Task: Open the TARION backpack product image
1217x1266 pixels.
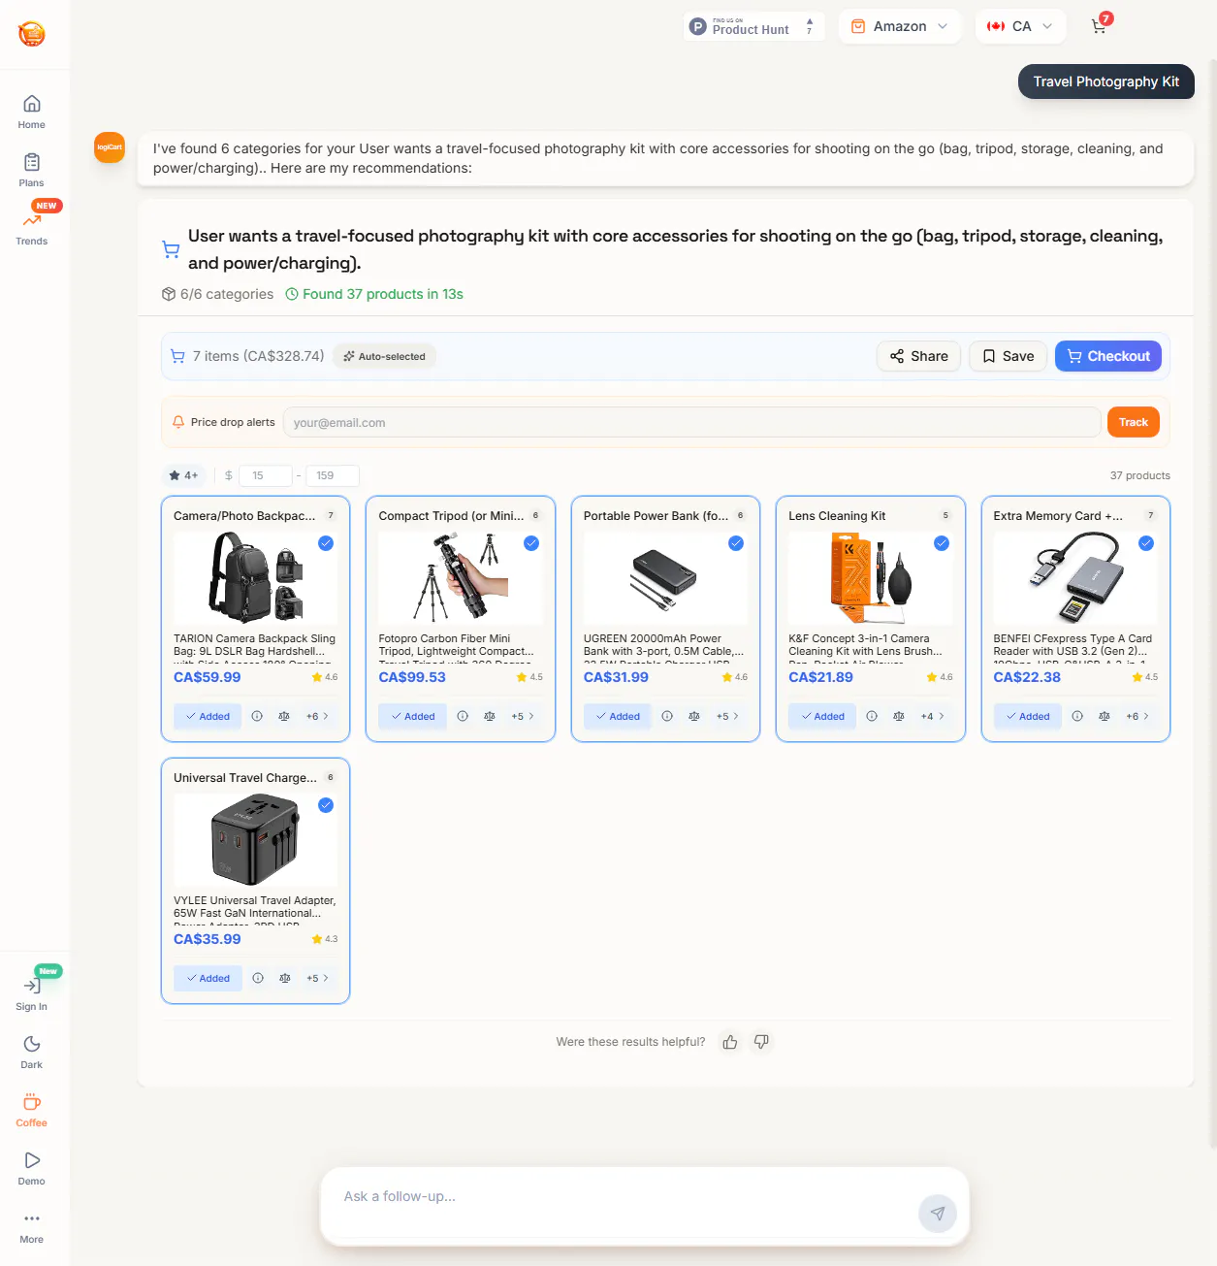Action: point(256,578)
